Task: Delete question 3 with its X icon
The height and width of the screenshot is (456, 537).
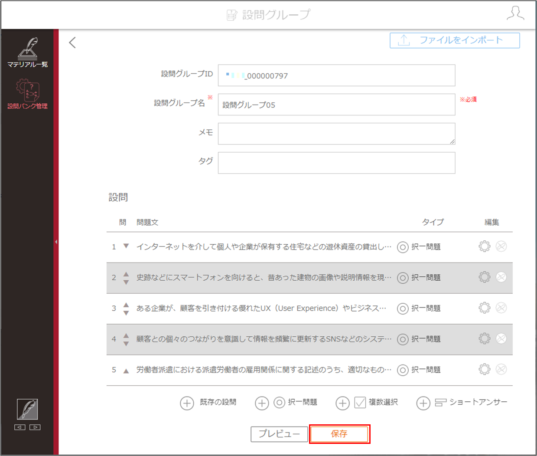Action: [x=501, y=308]
